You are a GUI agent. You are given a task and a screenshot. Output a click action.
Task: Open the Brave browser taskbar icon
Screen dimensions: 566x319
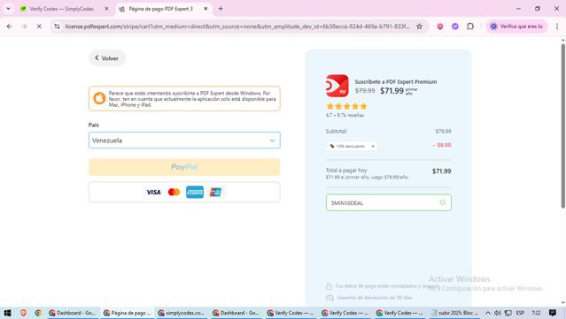click(x=23, y=313)
